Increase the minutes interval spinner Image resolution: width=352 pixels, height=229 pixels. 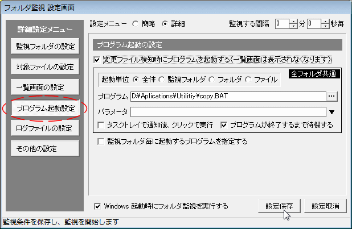click(x=294, y=22)
